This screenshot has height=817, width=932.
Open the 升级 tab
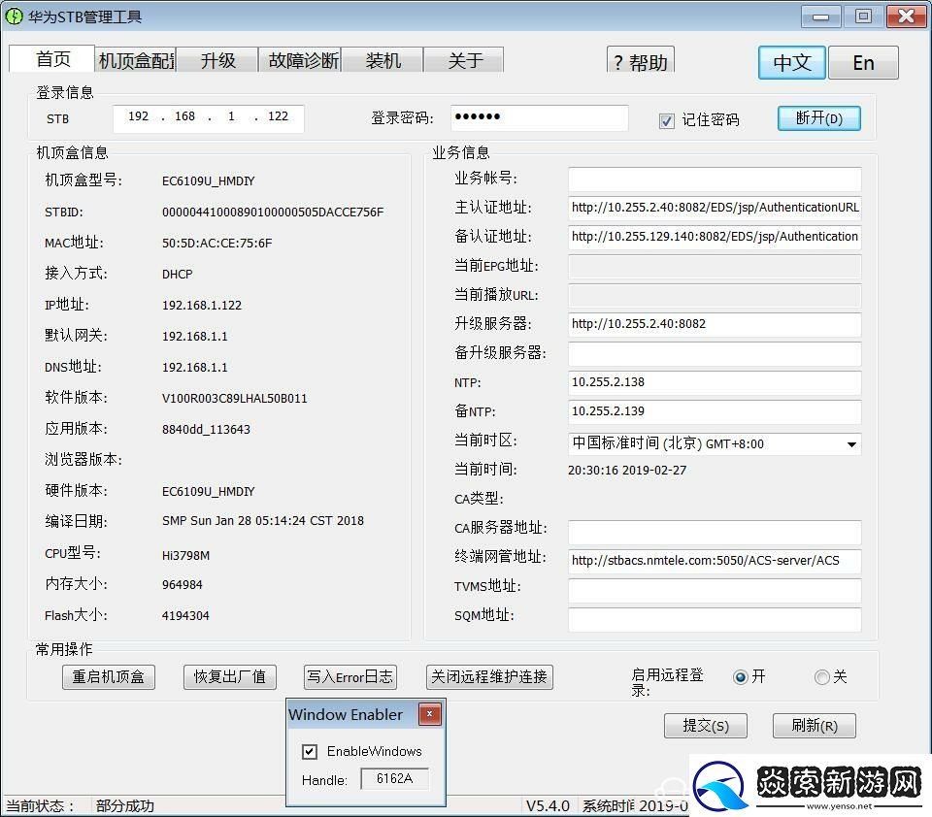click(217, 59)
